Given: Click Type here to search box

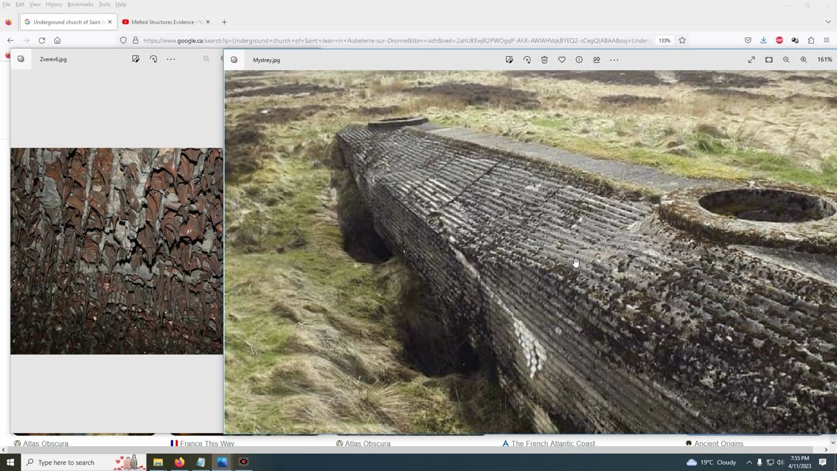Looking at the screenshot, I should [84, 462].
